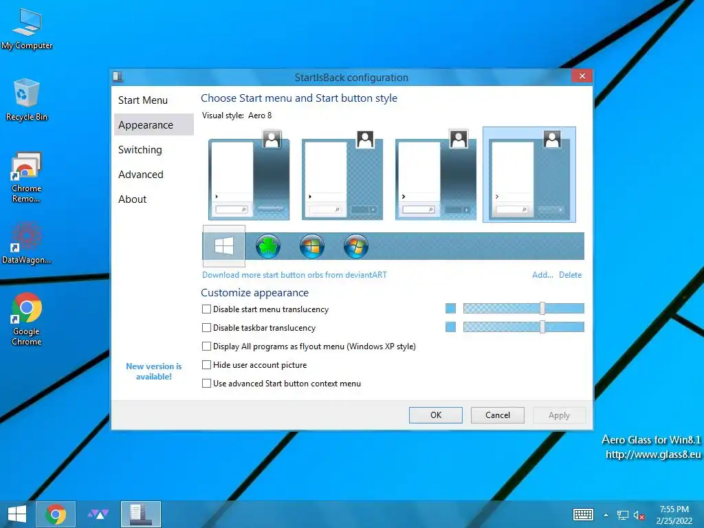Select the Appearance section
Screen dimensions: 704x528
coord(153,125)
